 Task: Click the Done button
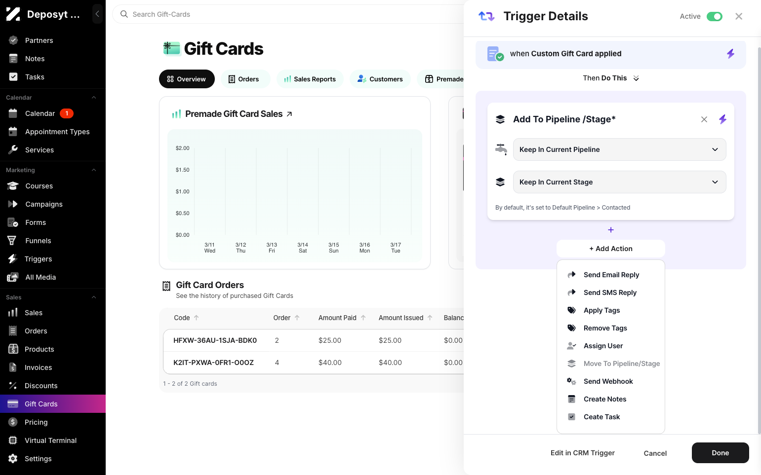720,453
